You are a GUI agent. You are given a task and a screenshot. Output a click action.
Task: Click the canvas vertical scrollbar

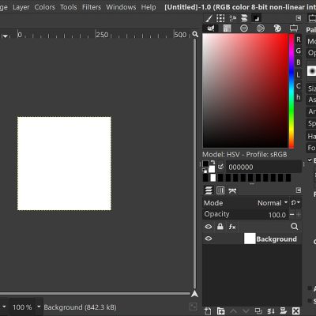195,164
